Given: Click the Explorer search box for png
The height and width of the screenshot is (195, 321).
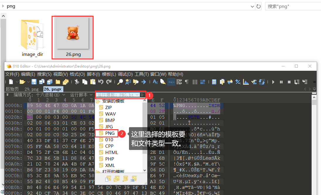Looking at the screenshot, I should [293, 6].
